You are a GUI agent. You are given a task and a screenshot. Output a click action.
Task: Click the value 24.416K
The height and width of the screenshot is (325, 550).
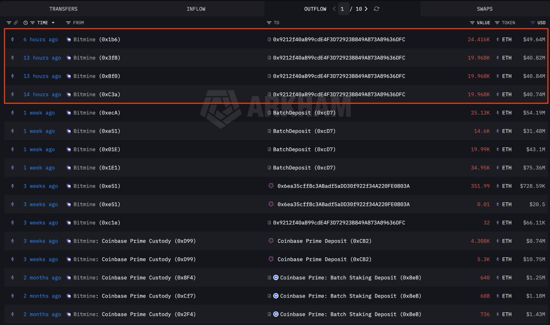479,39
